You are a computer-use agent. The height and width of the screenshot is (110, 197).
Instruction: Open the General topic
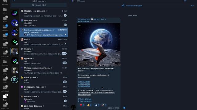coord(44,51)
